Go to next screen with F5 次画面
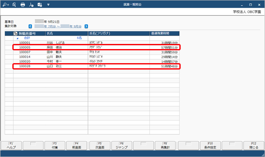The height and width of the screenshot is (157, 265). [x=100, y=145]
